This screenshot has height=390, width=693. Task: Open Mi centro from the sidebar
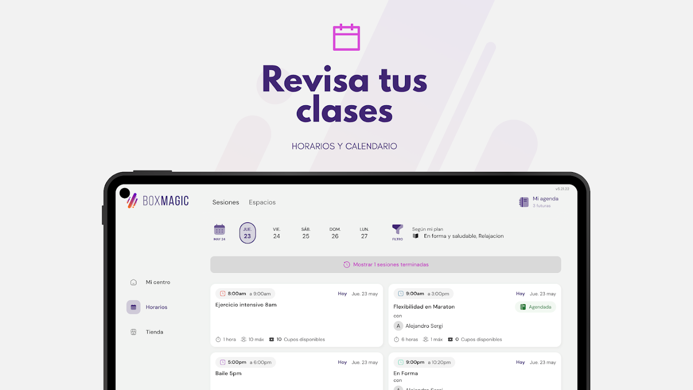(x=158, y=282)
